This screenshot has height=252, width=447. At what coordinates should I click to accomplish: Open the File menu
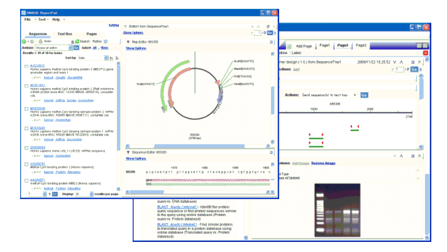(28, 20)
